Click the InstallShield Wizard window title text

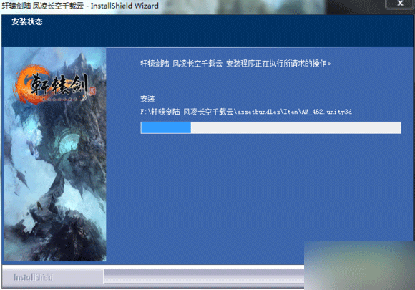point(80,6)
